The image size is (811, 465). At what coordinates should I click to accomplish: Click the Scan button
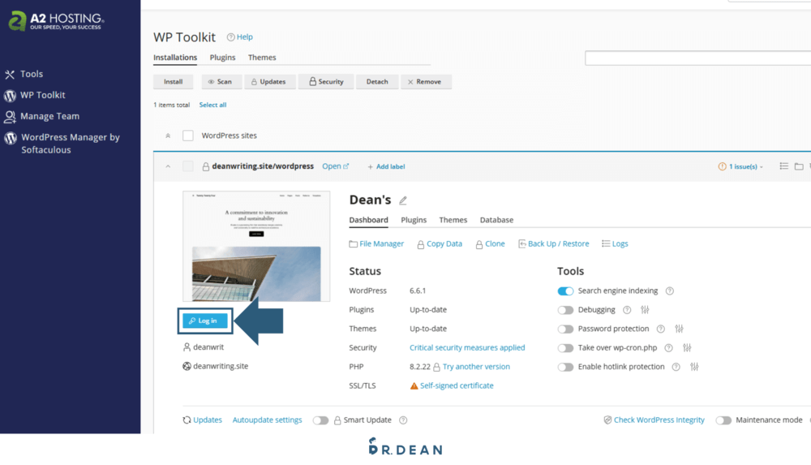[221, 82]
